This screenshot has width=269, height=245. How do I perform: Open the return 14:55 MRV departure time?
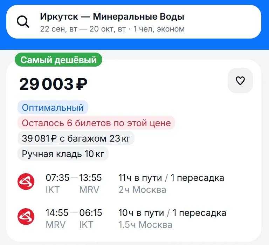[x=57, y=219]
